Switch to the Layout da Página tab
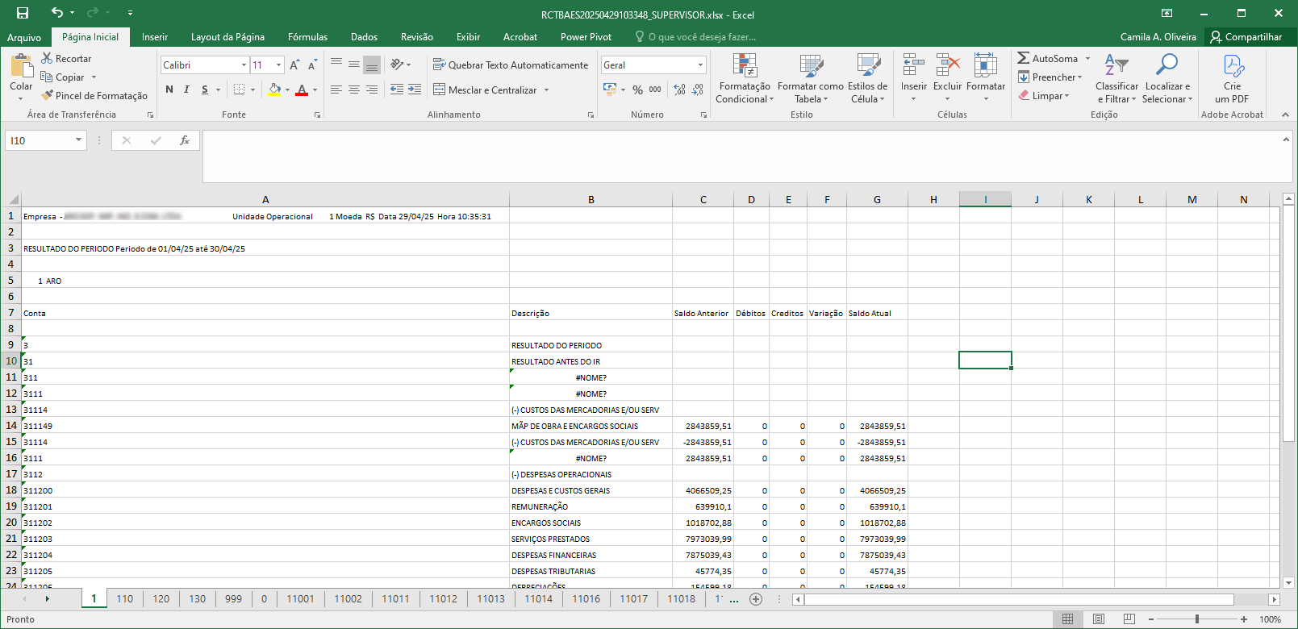The height and width of the screenshot is (629, 1298). pyautogui.click(x=227, y=37)
